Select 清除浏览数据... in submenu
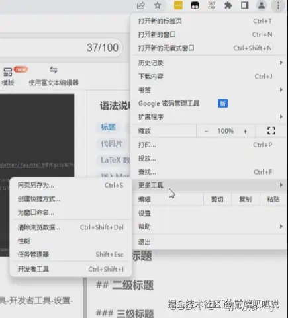This screenshot has width=288, height=318. click(71, 227)
